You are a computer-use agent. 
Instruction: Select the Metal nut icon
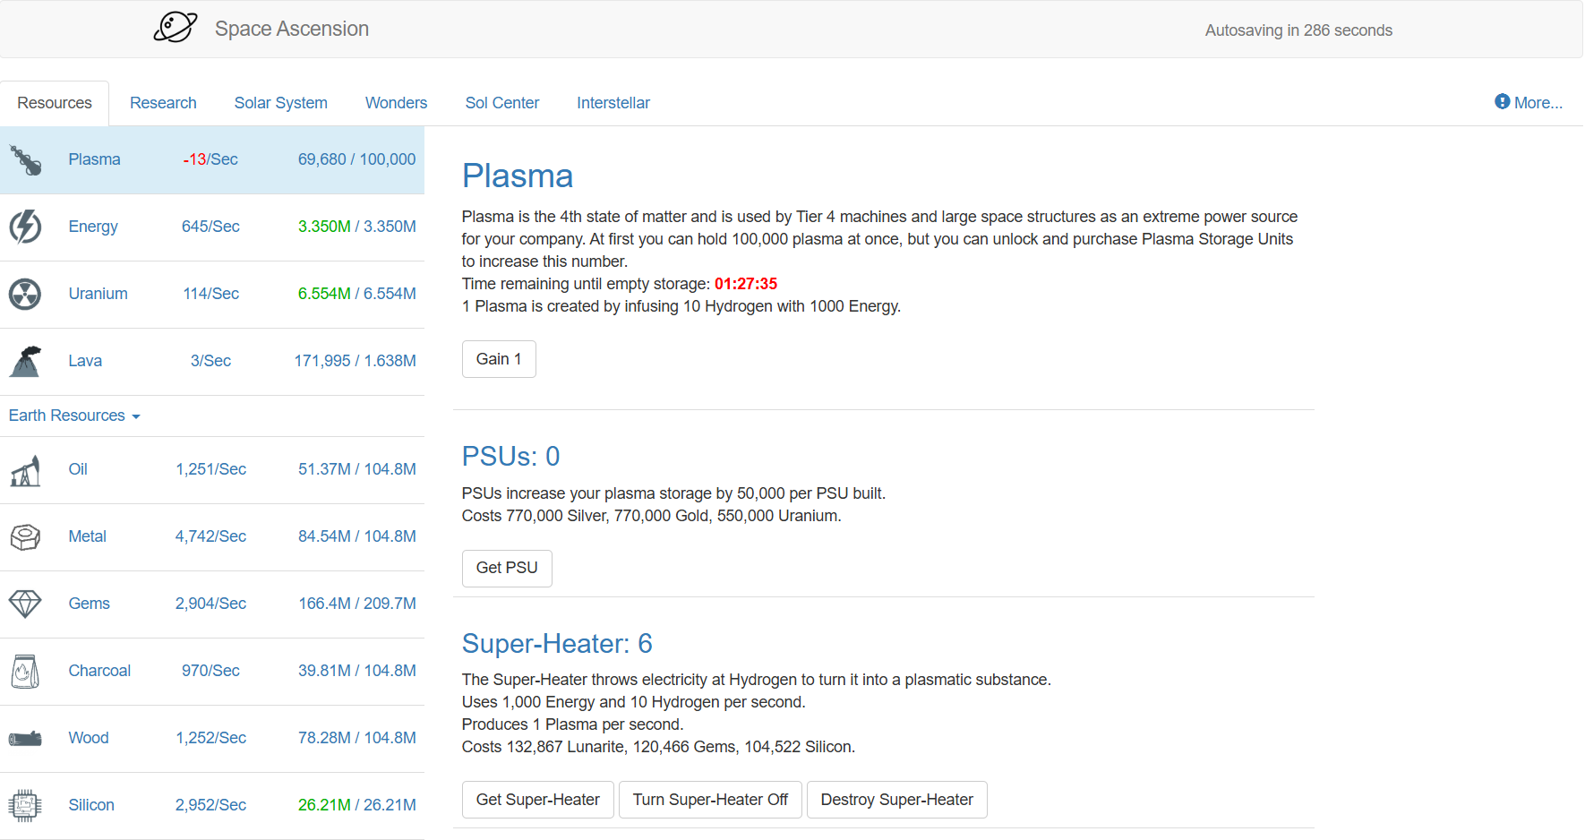pos(25,536)
